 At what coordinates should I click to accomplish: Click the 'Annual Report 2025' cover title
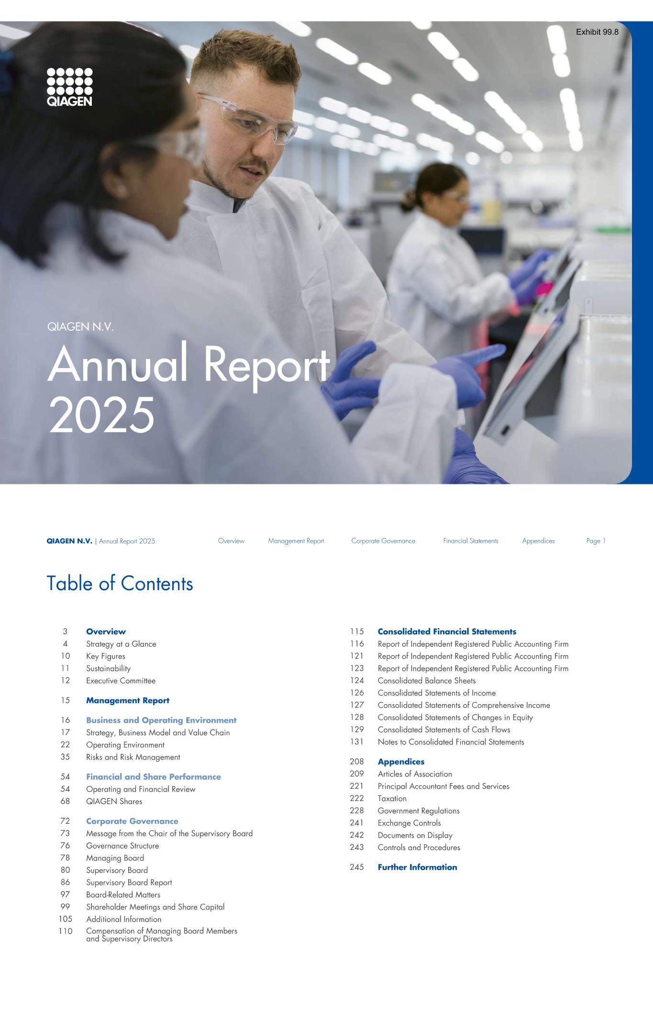coord(188,387)
